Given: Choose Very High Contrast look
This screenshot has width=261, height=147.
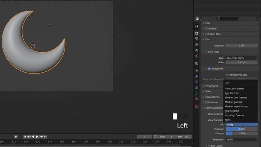Looking at the screenshot, I should 240,115.
